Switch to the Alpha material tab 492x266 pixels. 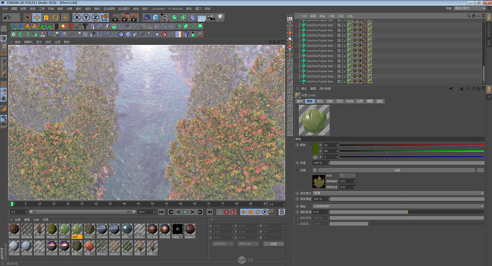pyautogui.click(x=350, y=101)
